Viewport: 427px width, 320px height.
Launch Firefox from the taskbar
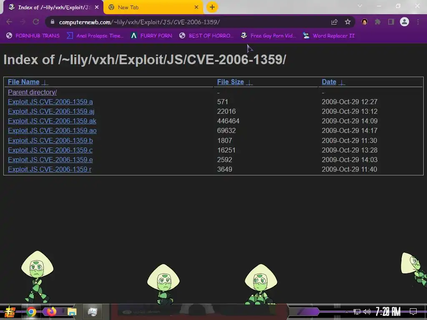[x=51, y=312]
